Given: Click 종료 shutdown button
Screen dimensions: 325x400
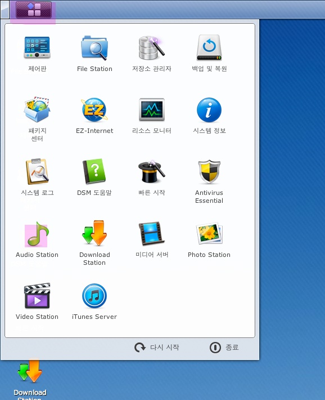Looking at the screenshot, I should click(x=224, y=348).
